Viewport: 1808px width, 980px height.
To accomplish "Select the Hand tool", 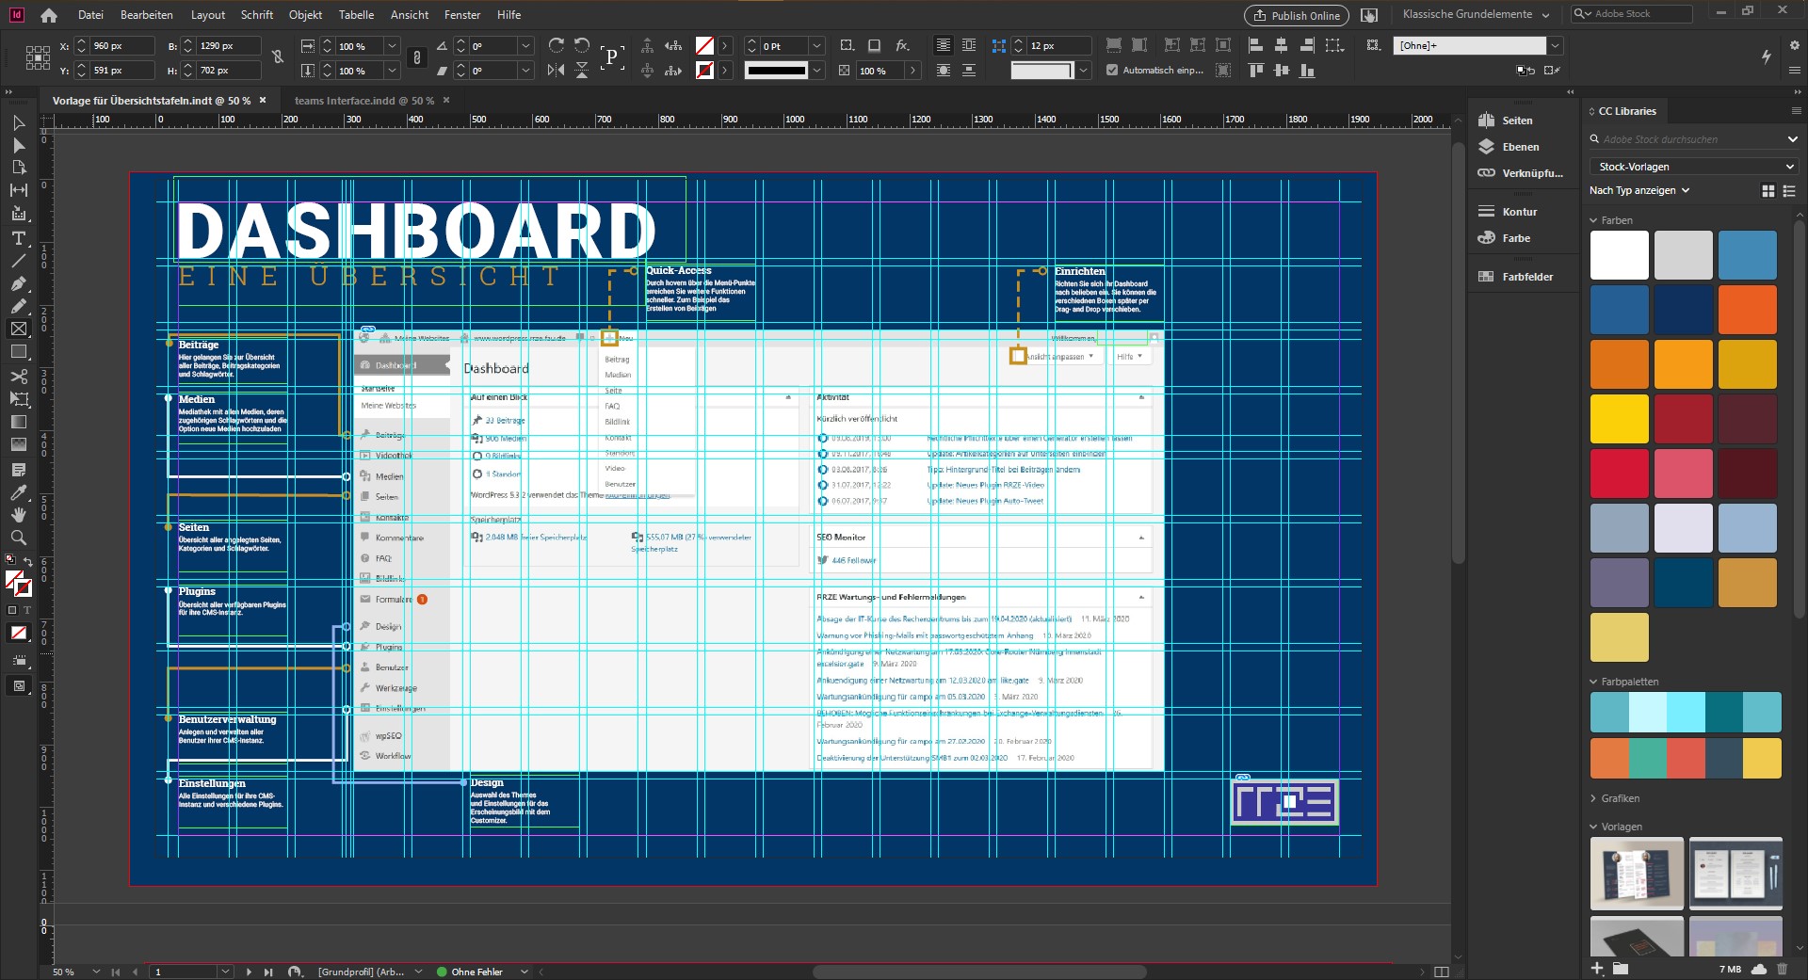I will [18, 515].
